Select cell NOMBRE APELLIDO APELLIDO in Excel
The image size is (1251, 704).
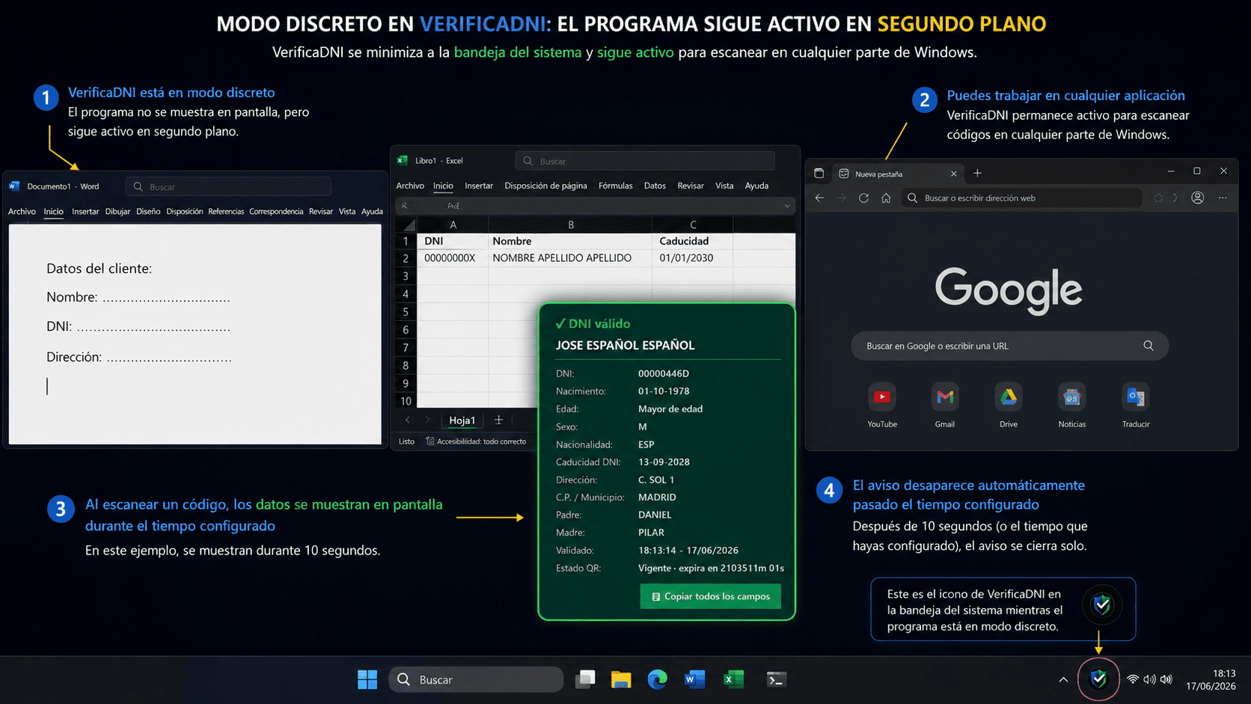click(569, 258)
